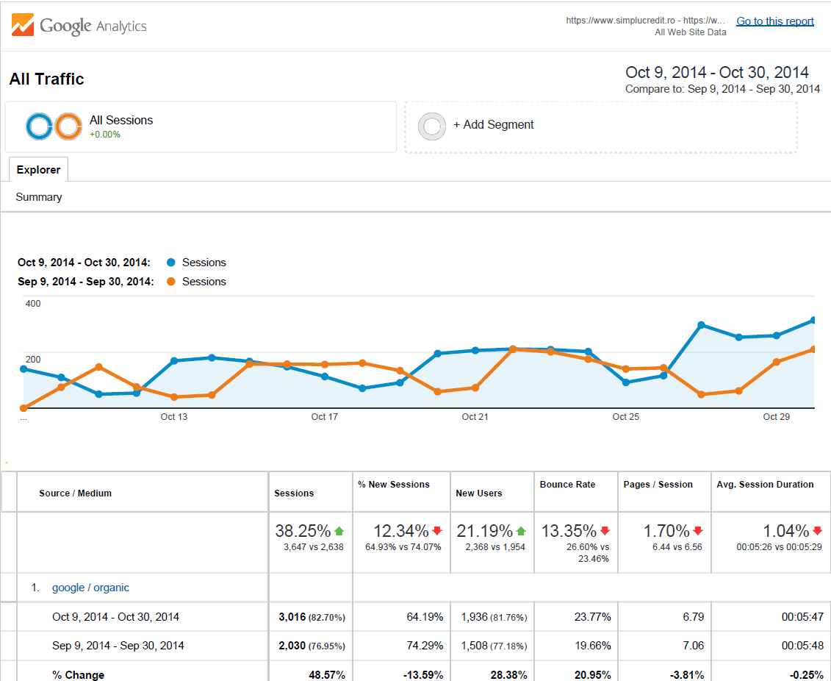Select the checkbox on the google / organic row
Viewport: 831px width, 681px height.
coord(8,587)
